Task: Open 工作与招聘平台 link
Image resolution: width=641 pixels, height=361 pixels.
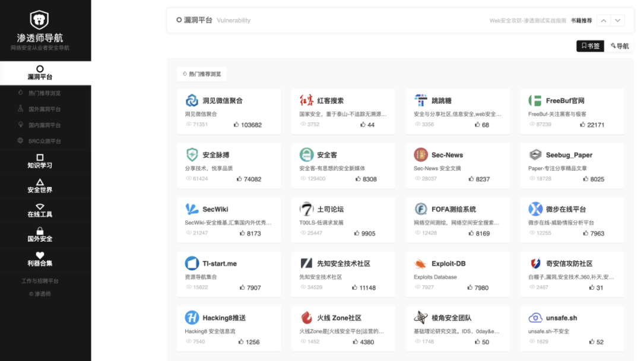Action: point(40,281)
